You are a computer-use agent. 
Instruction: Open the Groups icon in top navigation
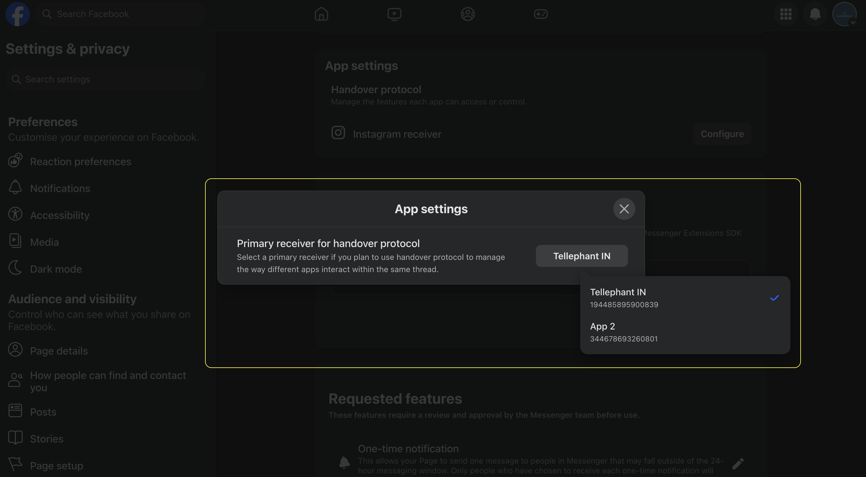pos(467,14)
